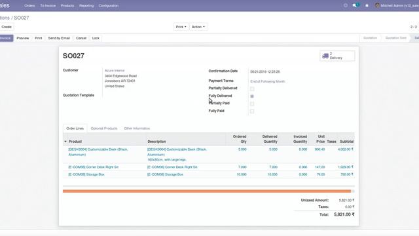
Task: Sort by Ordered Qty column header
Action: pyautogui.click(x=239, y=139)
